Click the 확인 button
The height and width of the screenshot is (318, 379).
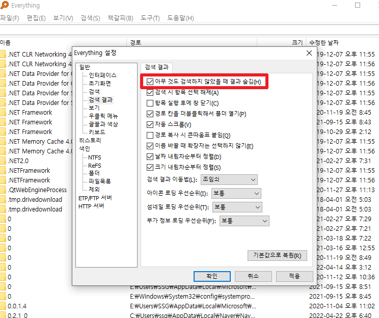(x=212, y=276)
